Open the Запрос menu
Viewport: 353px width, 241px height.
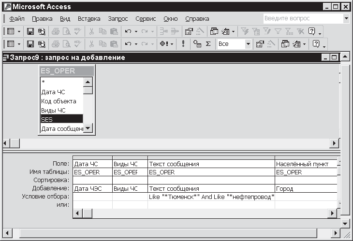coord(118,19)
